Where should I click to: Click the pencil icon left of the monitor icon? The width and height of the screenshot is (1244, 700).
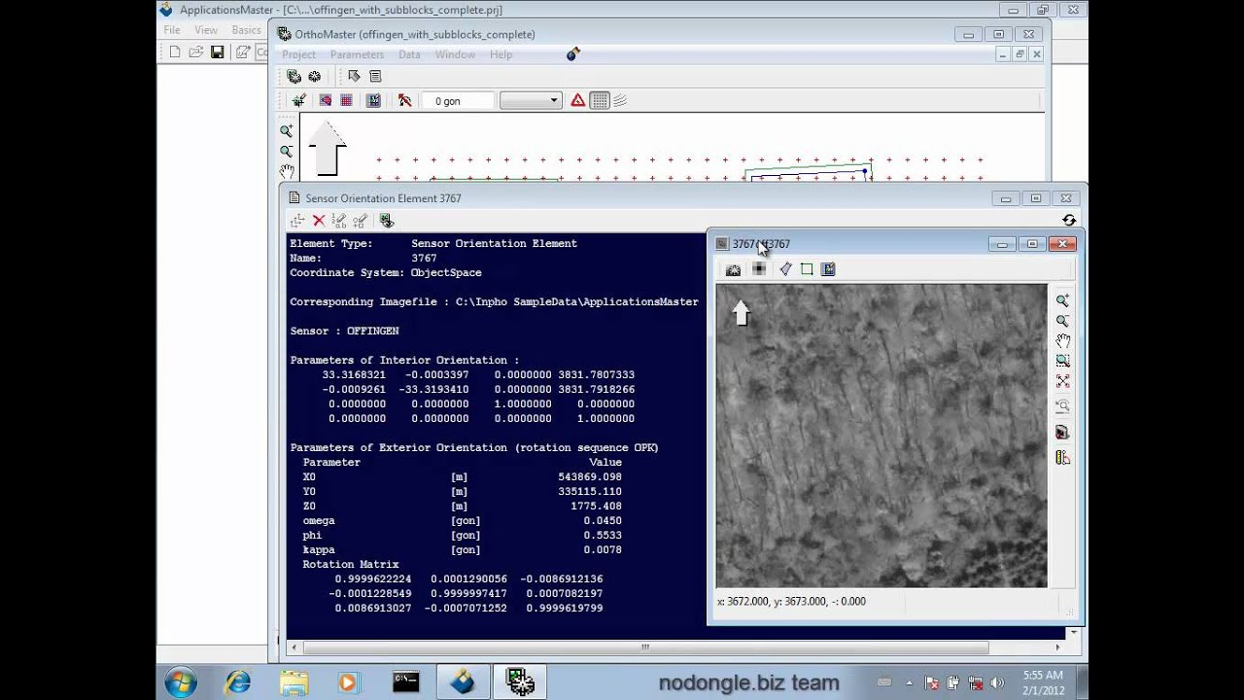tap(361, 221)
